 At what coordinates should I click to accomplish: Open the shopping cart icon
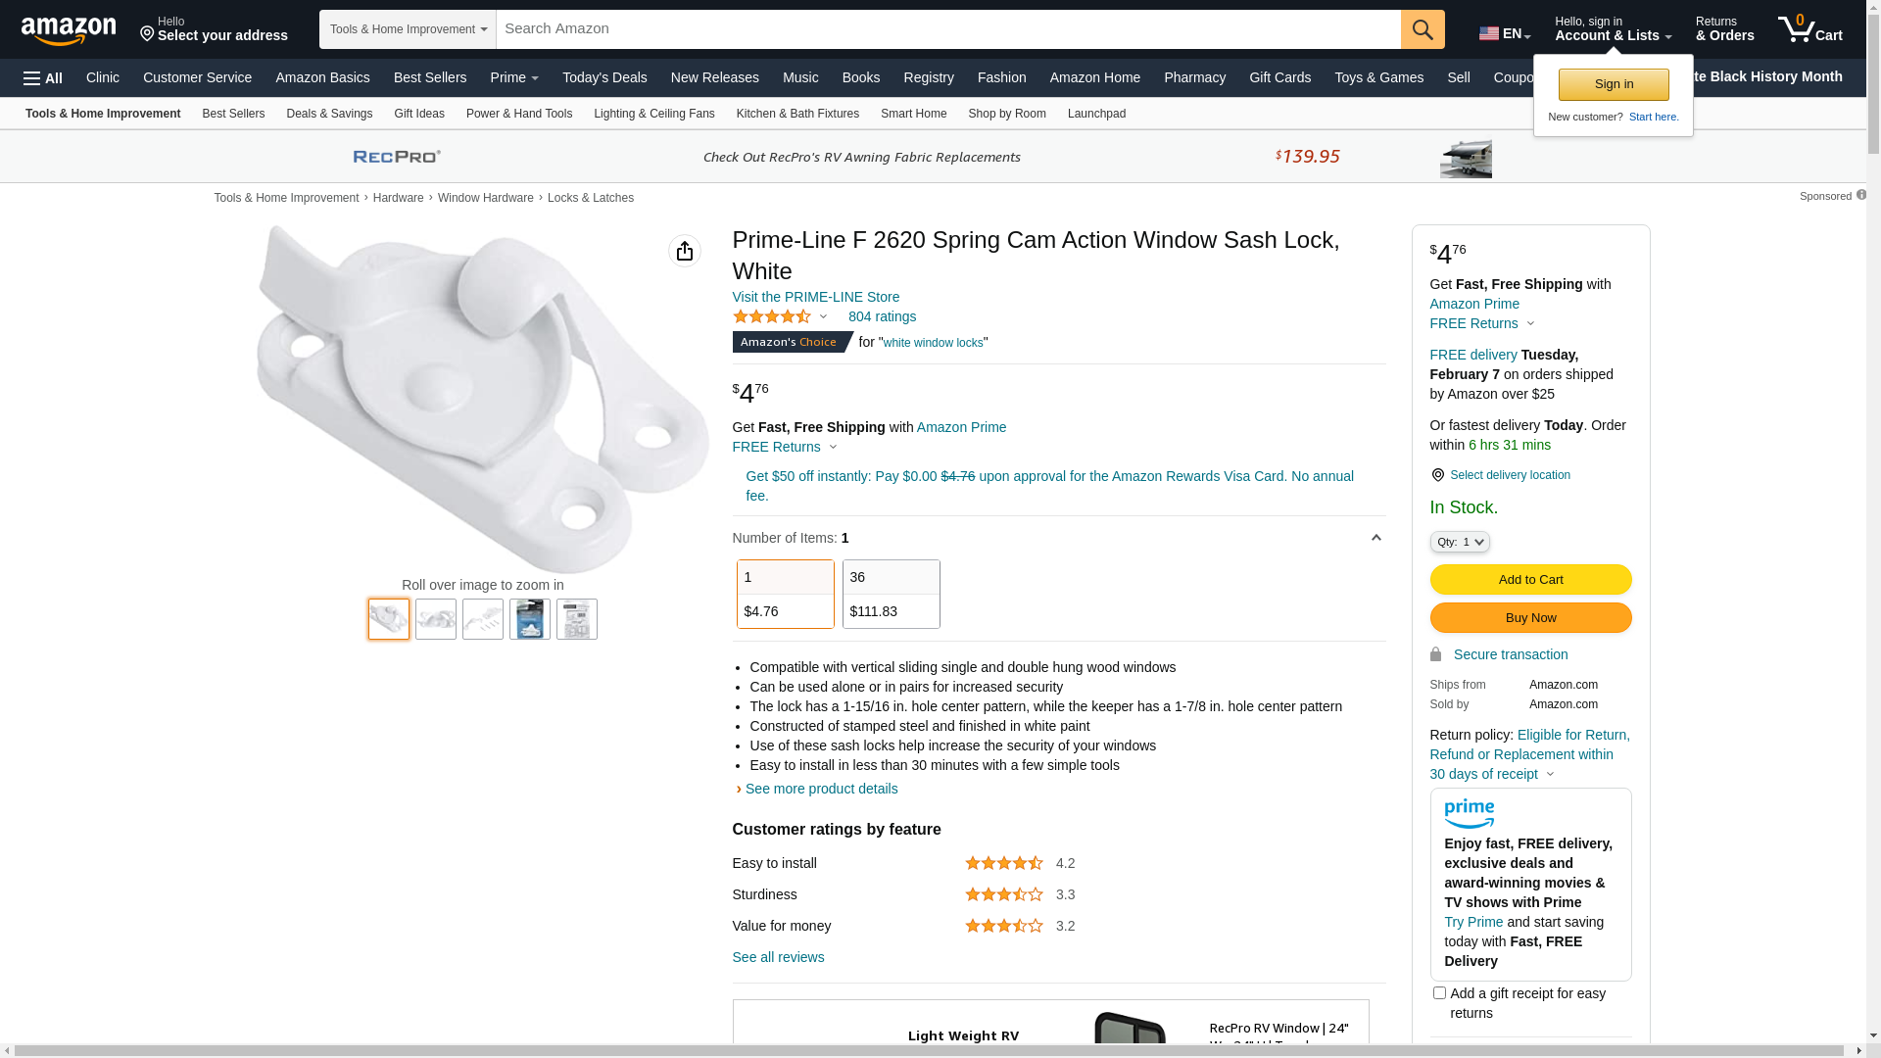click(x=1810, y=28)
